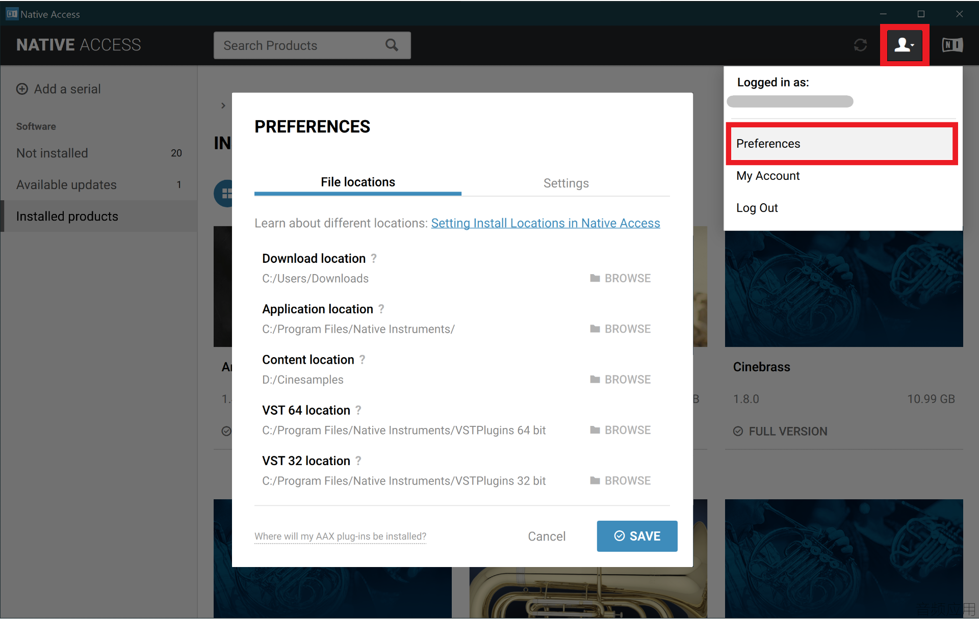Click Add a serial
The height and width of the screenshot is (619, 979).
59,89
